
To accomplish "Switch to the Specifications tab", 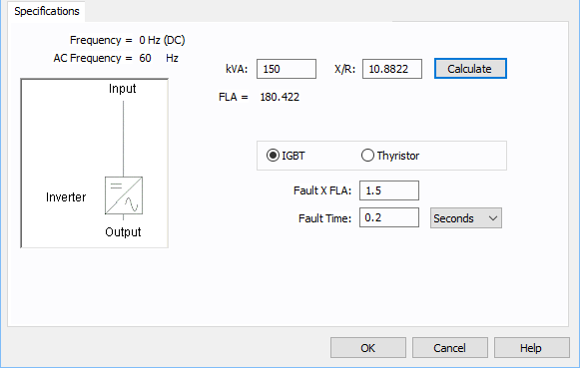I will point(47,11).
